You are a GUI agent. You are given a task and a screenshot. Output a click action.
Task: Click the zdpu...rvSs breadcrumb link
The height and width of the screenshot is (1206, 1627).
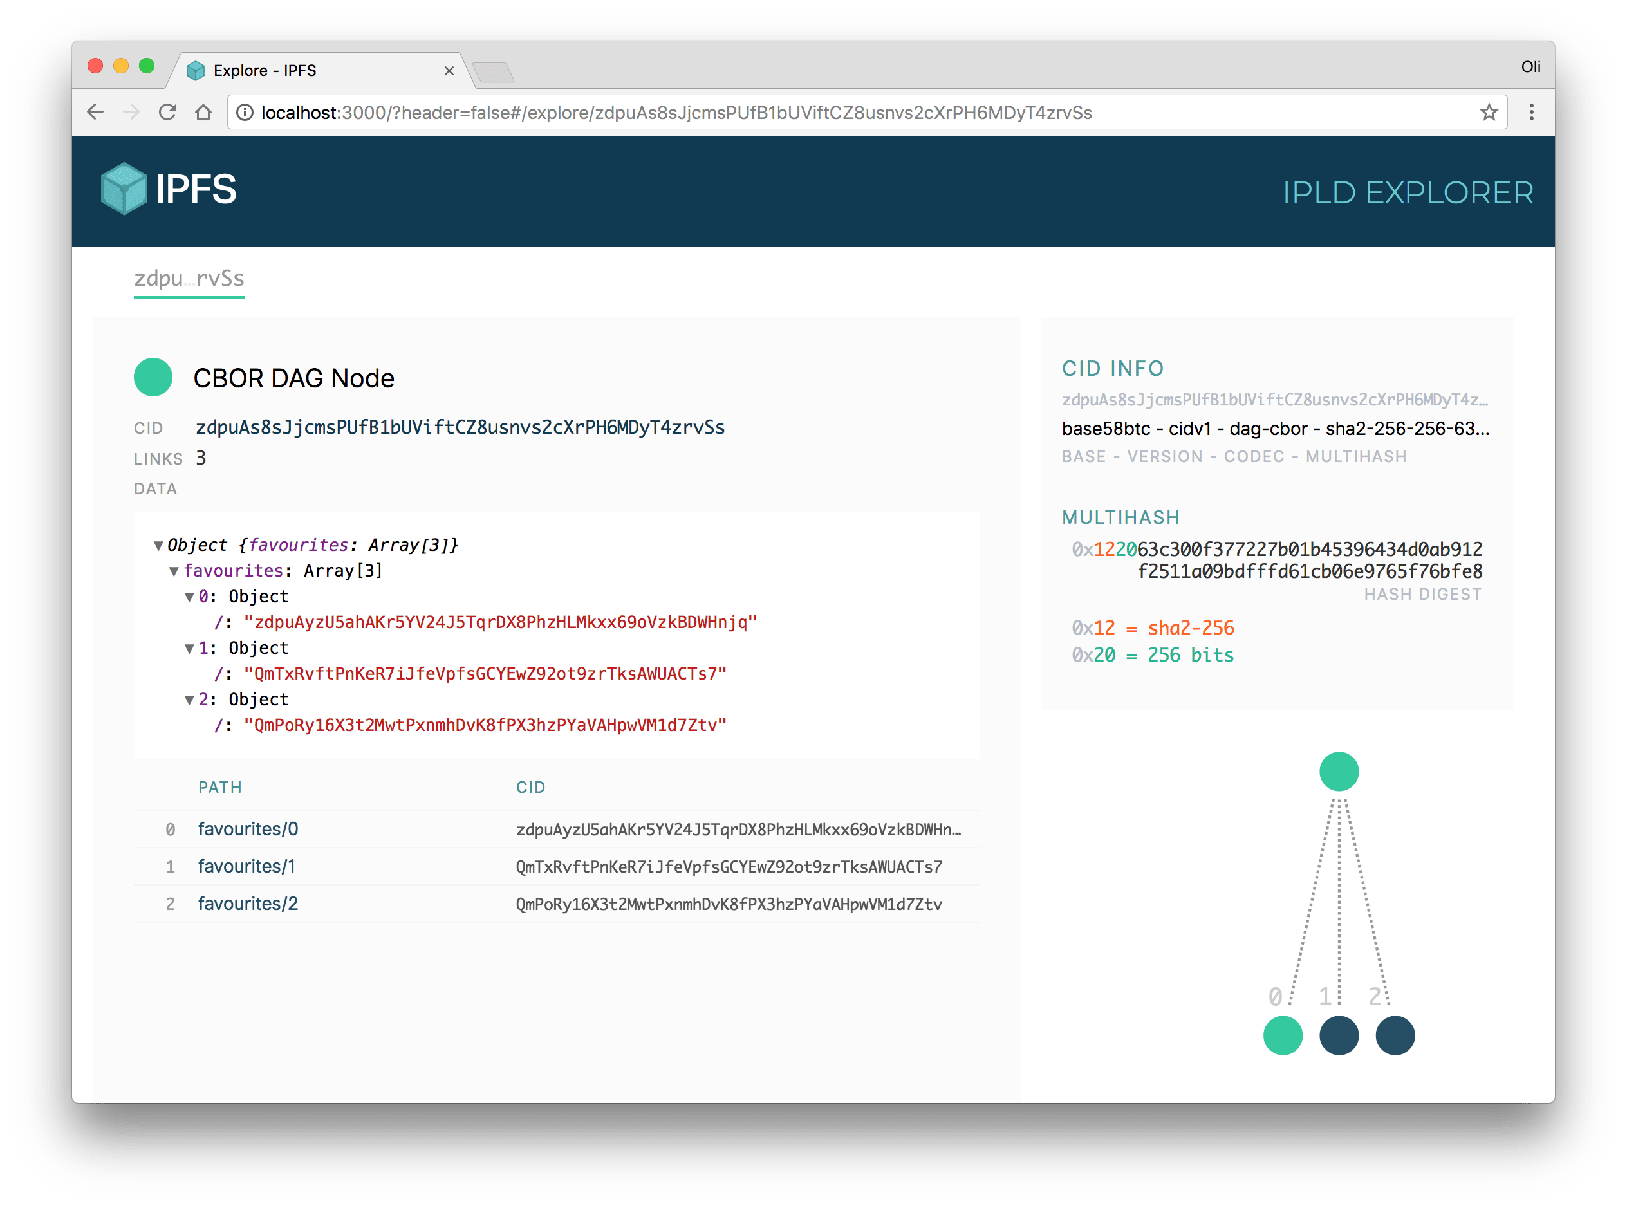189,279
